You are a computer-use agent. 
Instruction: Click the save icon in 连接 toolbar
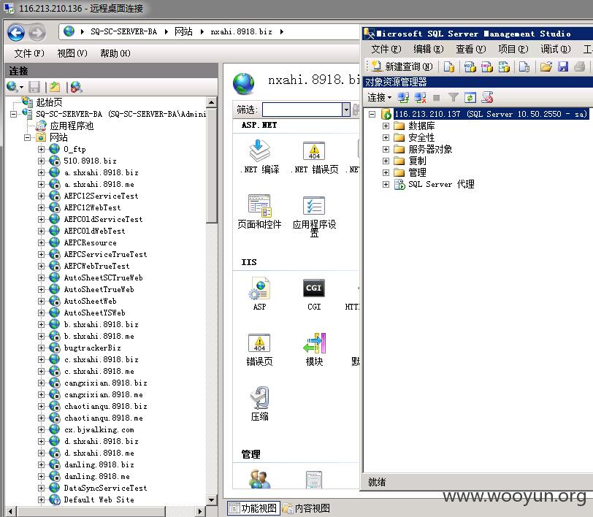(34, 87)
